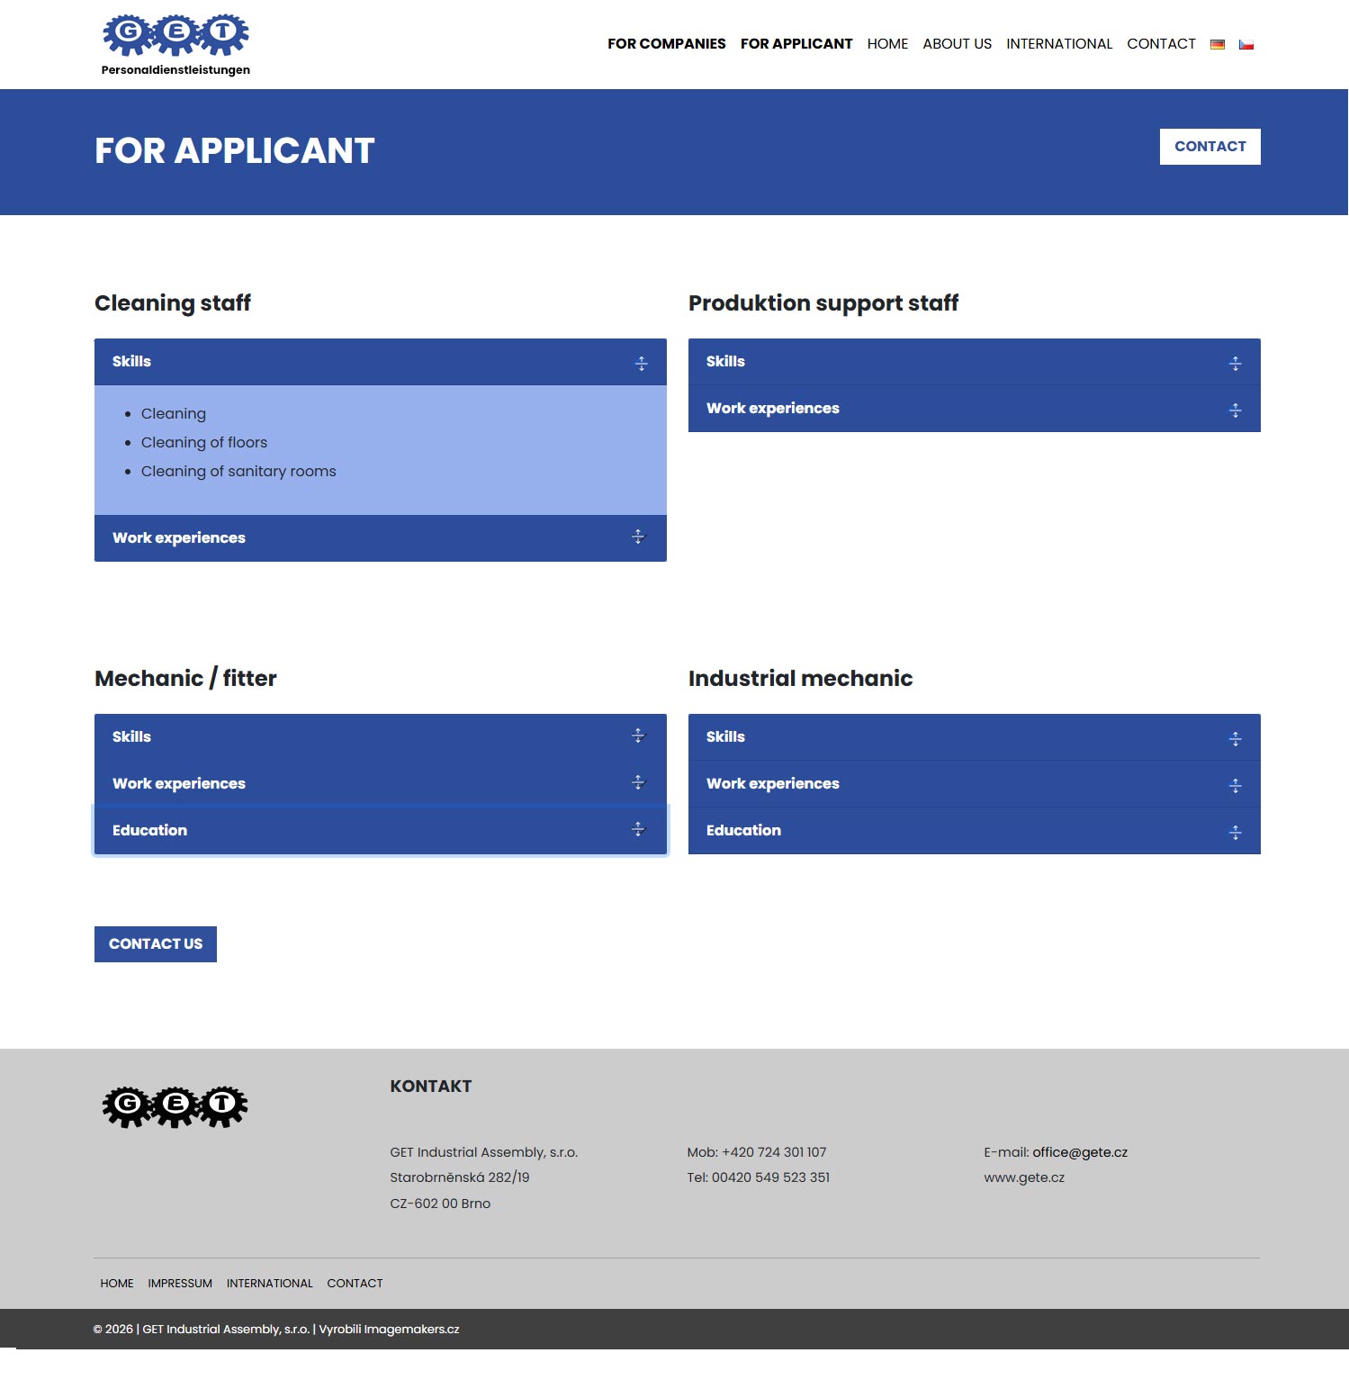Open INTERNATIONAL in the top navigation
The image size is (1349, 1389).
coord(1058,44)
